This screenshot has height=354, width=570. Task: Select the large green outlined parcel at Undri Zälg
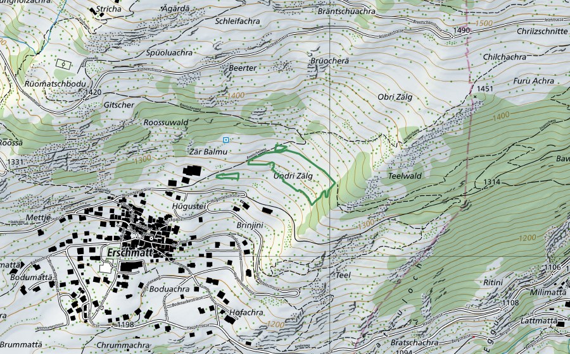point(291,174)
